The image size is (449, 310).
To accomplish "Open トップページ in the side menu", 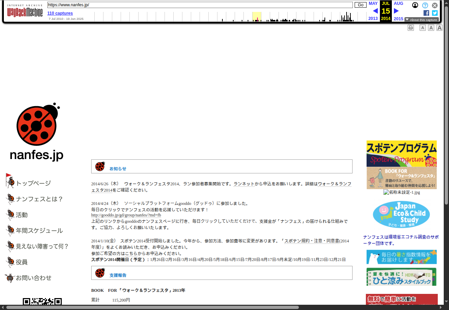I will 33,183.
